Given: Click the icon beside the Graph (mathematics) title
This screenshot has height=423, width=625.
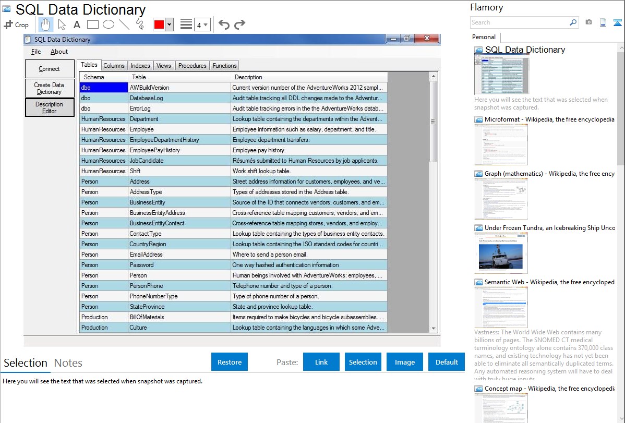Looking at the screenshot, I should click(x=478, y=174).
